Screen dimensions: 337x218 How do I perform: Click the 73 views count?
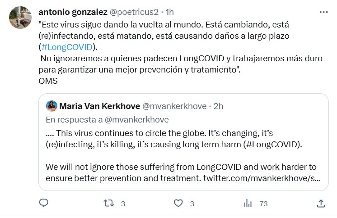click(263, 204)
